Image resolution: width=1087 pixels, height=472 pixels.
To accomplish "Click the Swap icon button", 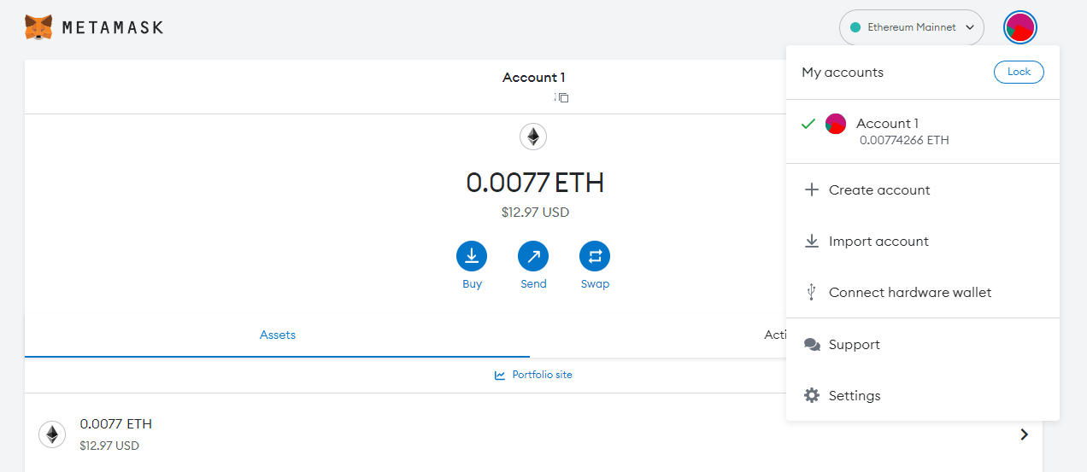I will pyautogui.click(x=595, y=256).
